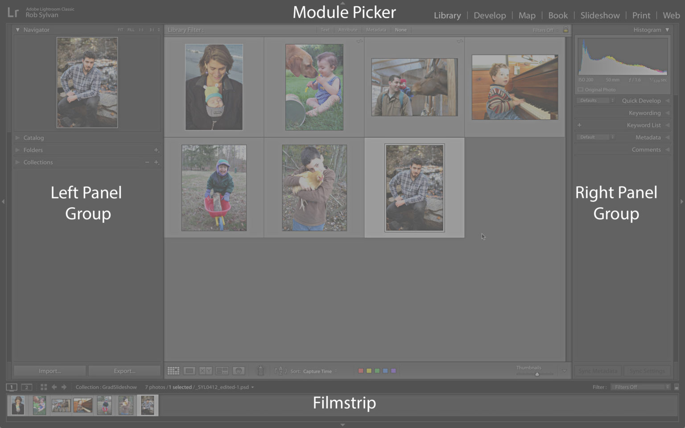Select the Painter spray can tool
This screenshot has height=428, width=685.
point(261,370)
